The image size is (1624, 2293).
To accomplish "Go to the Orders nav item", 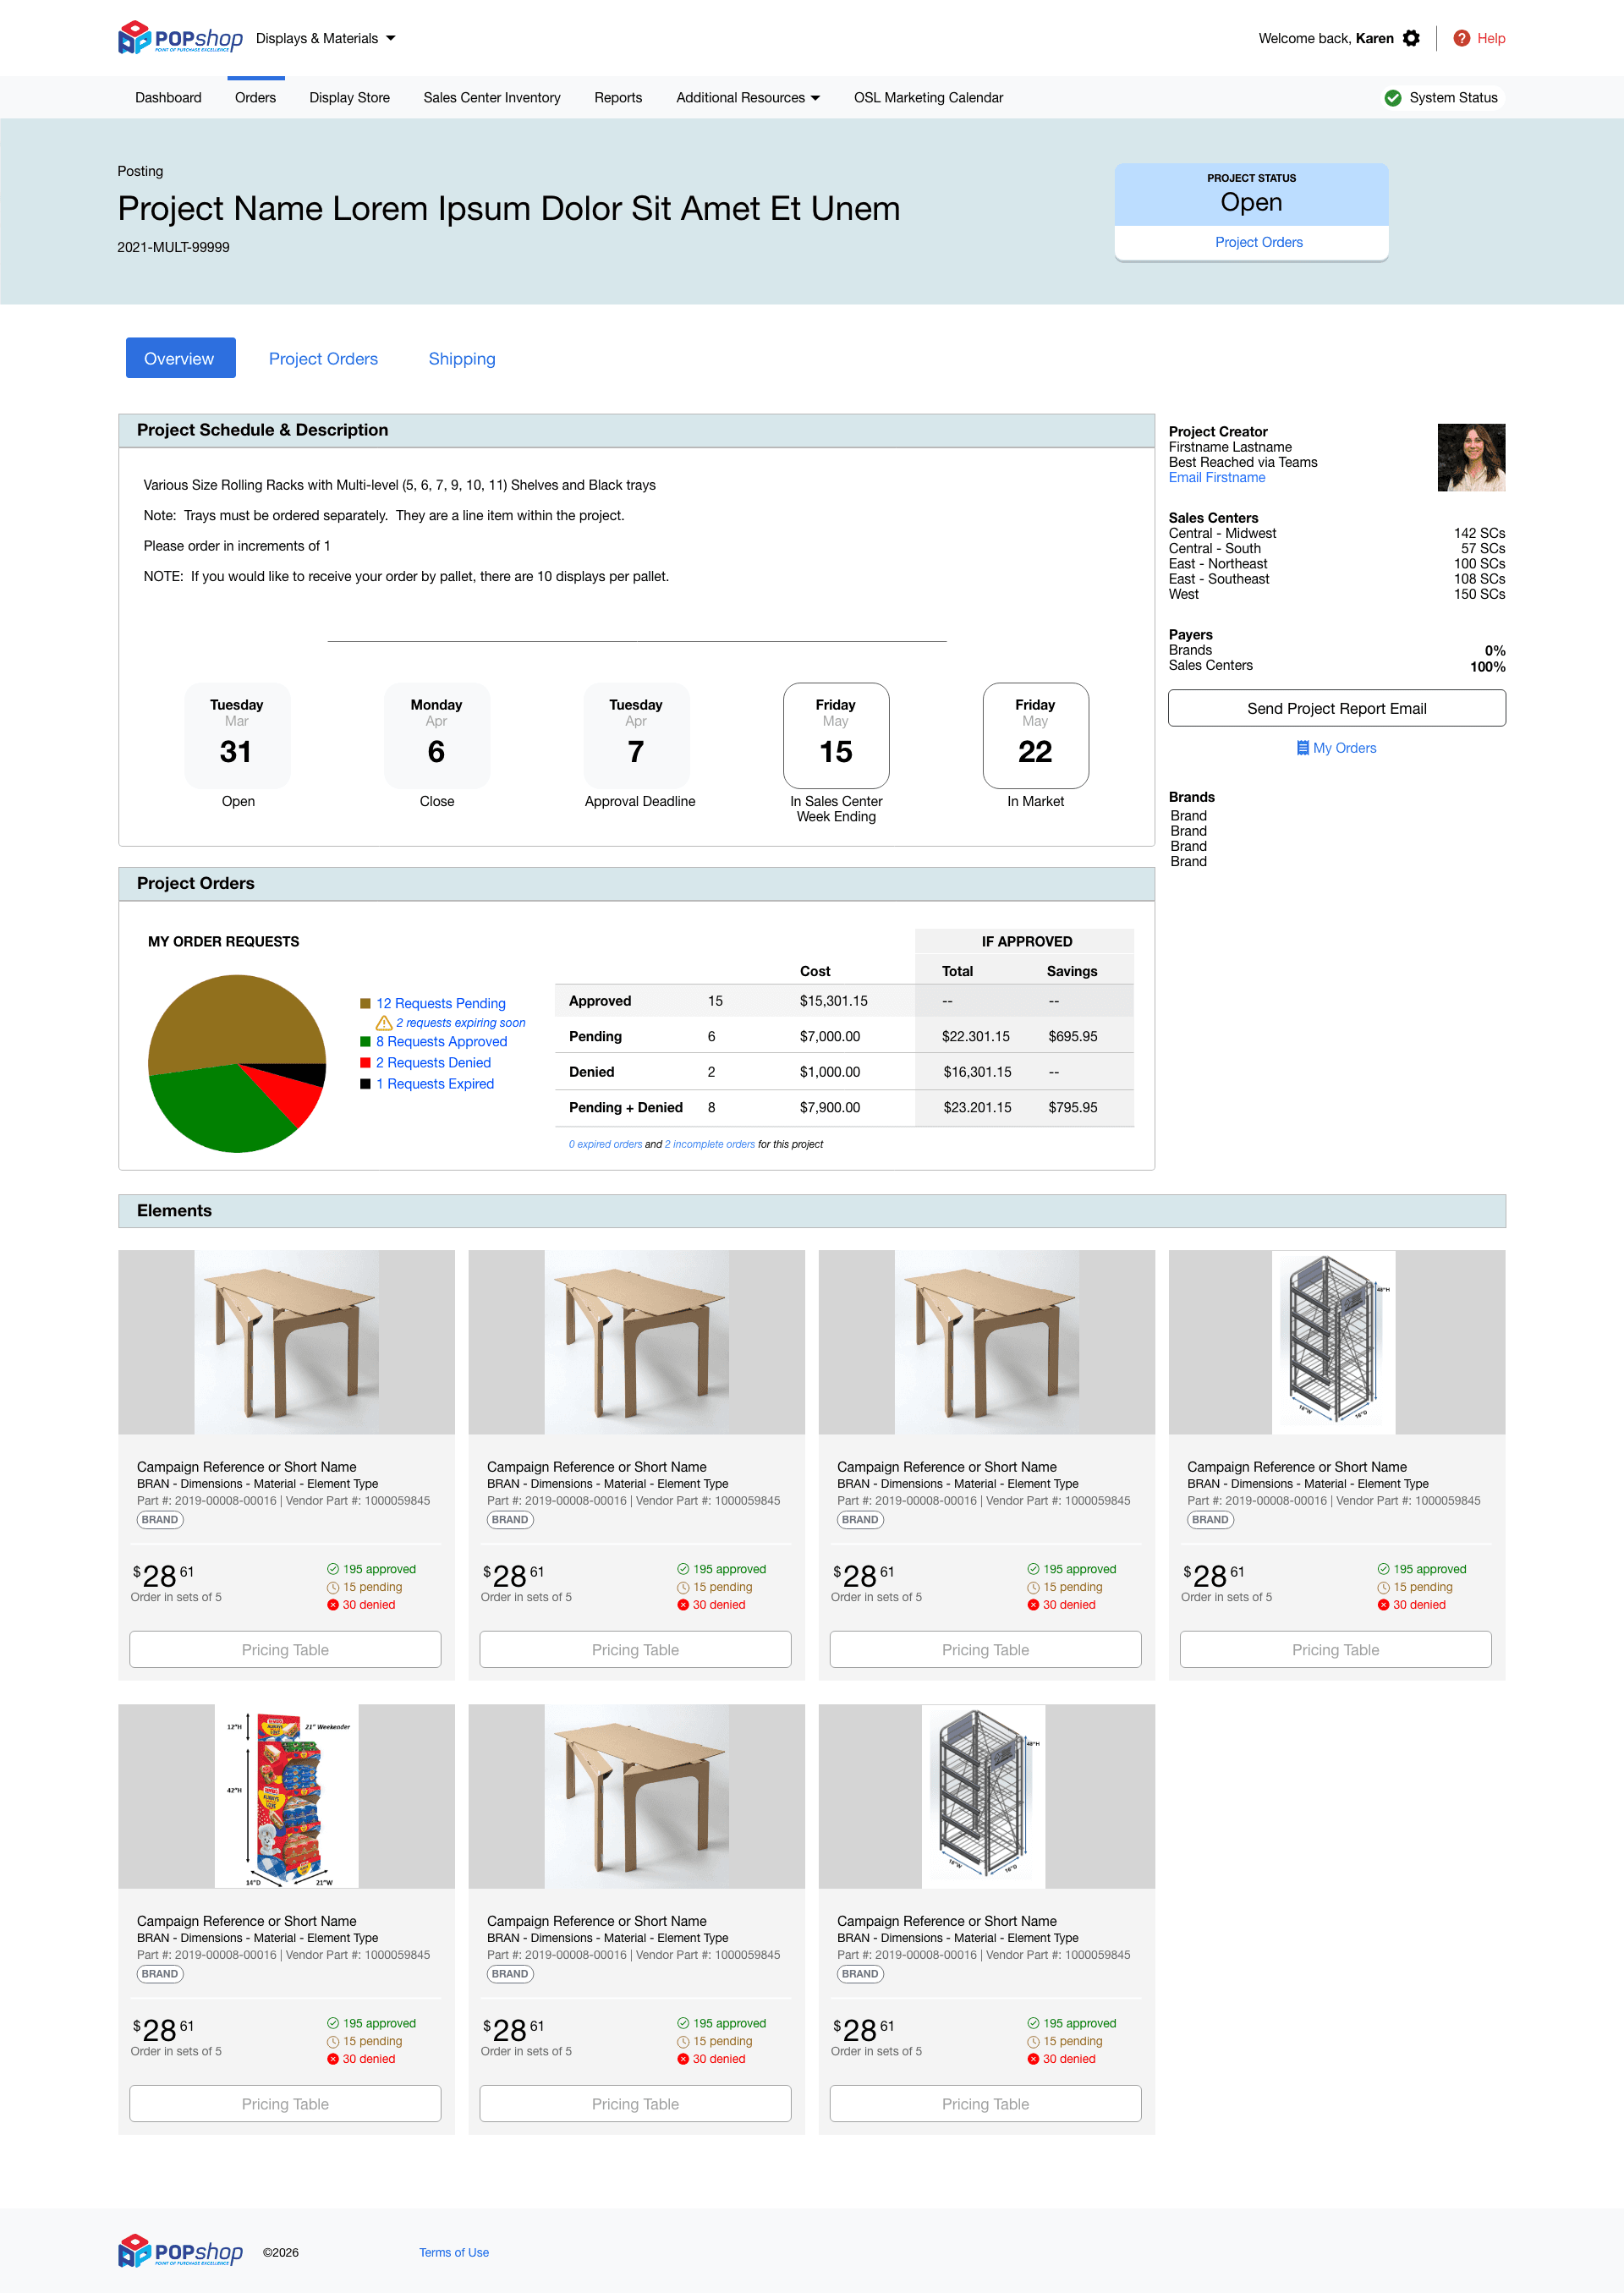I will tap(255, 98).
